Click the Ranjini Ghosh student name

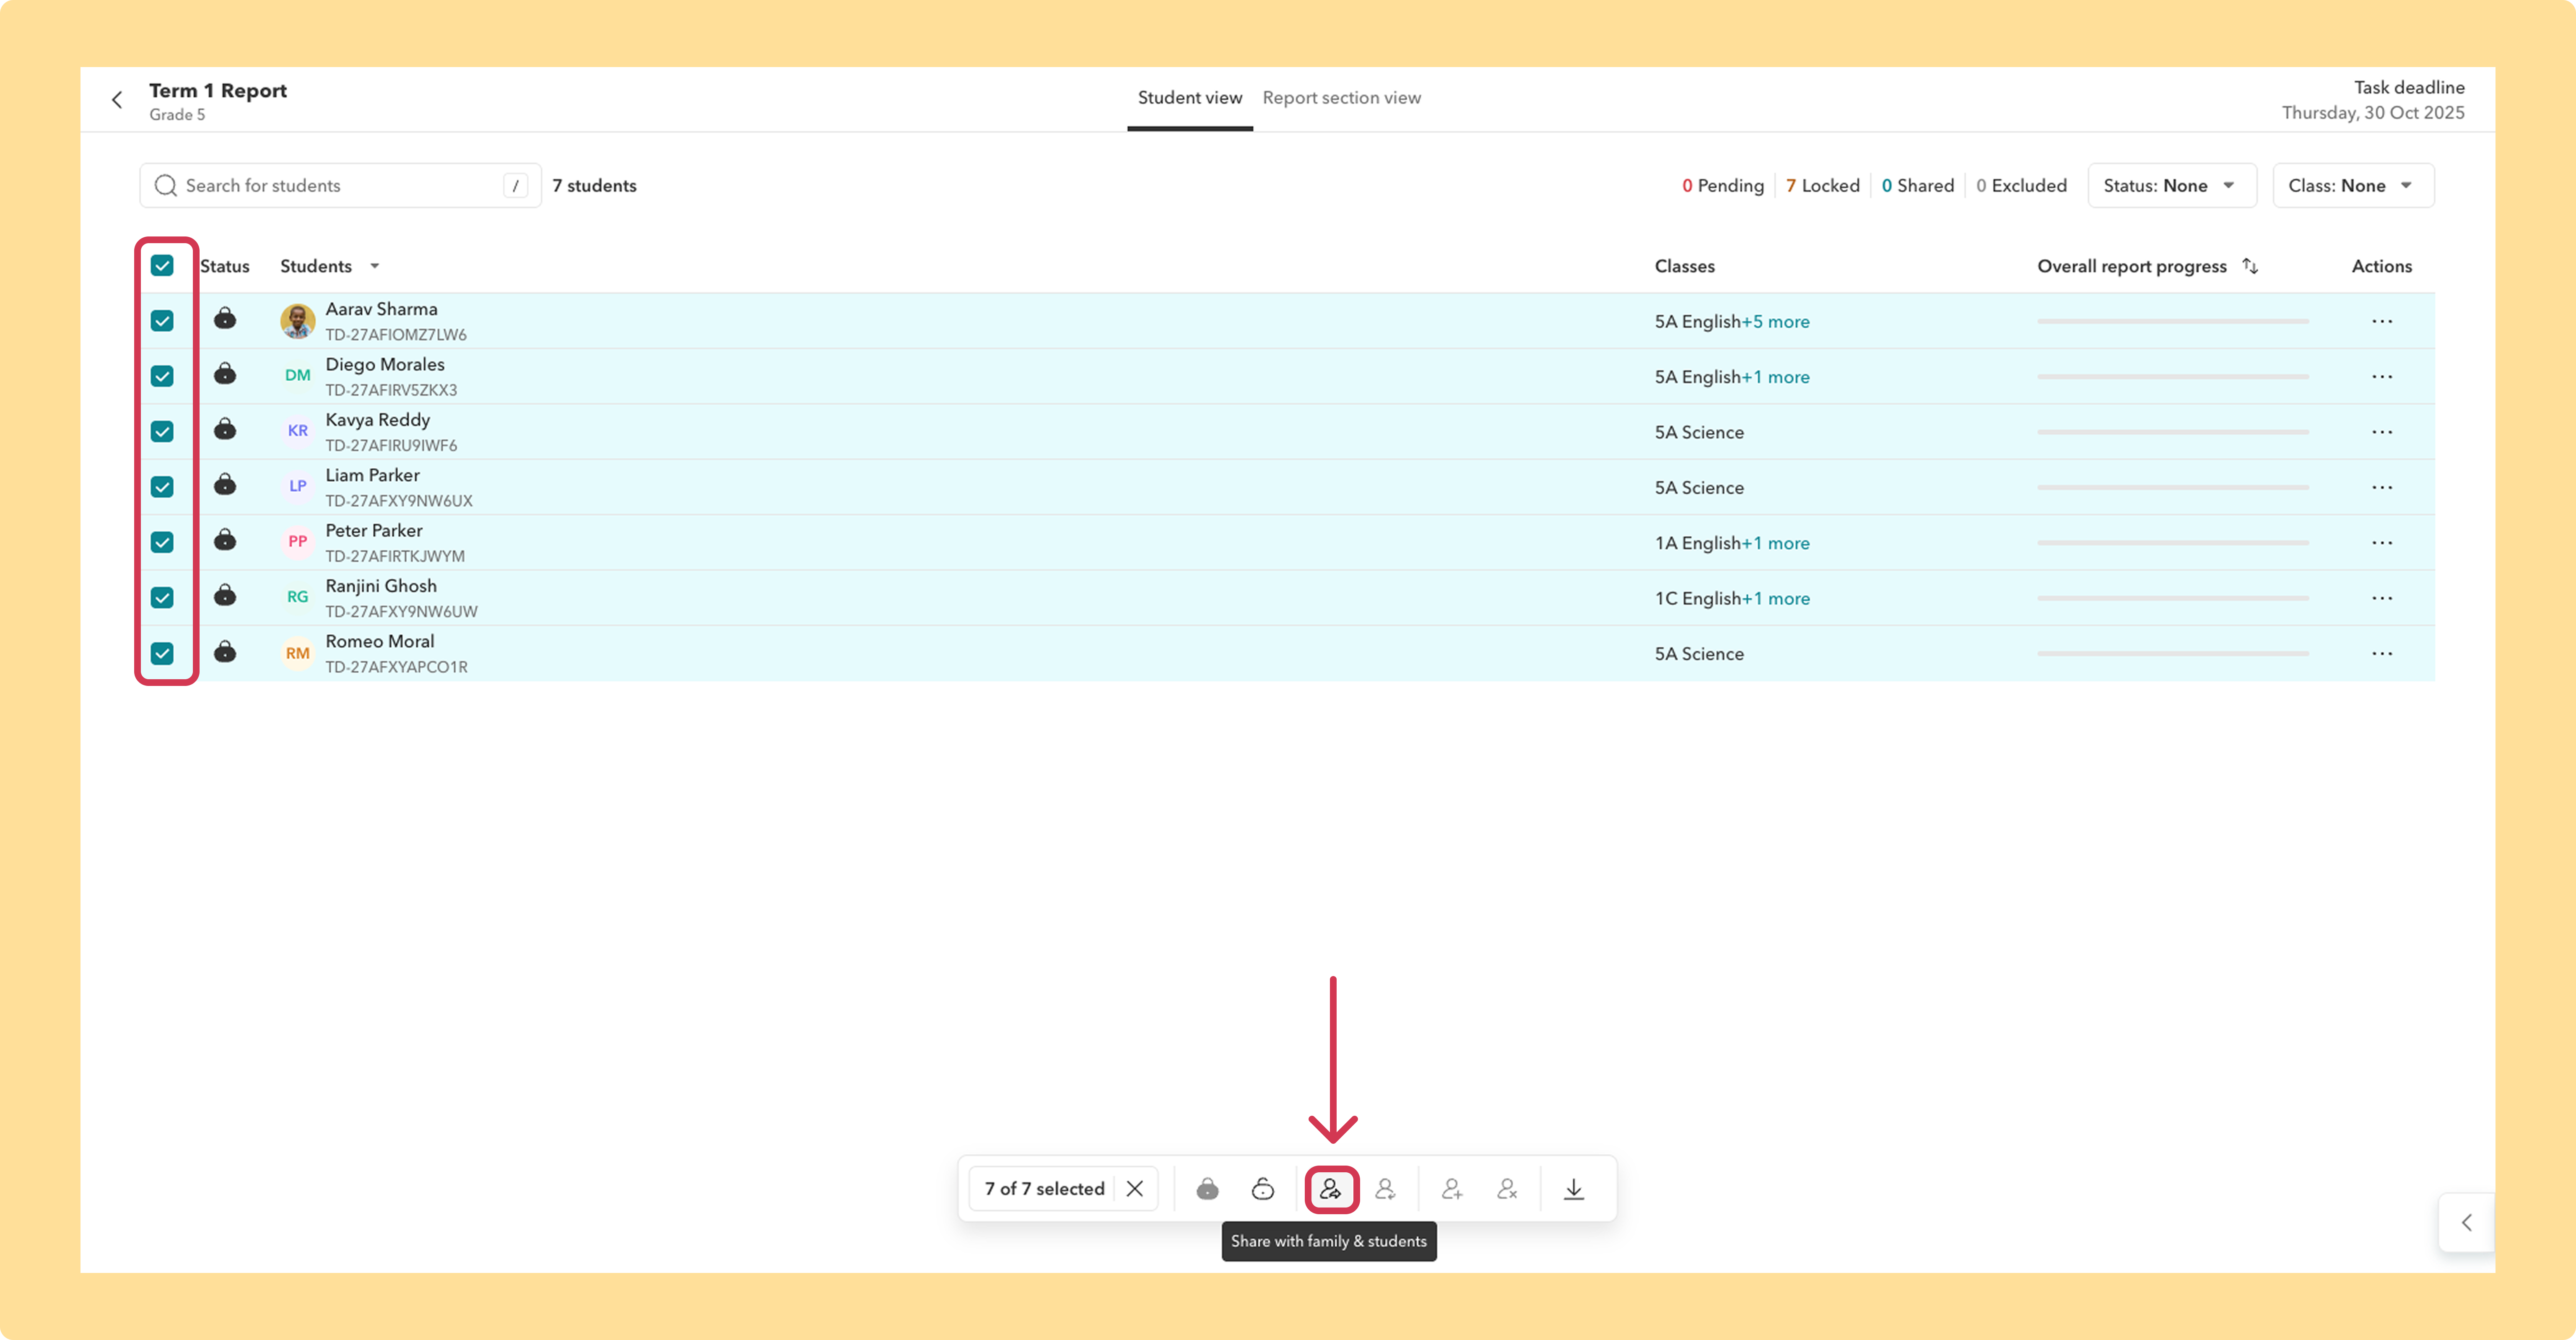pyautogui.click(x=381, y=586)
